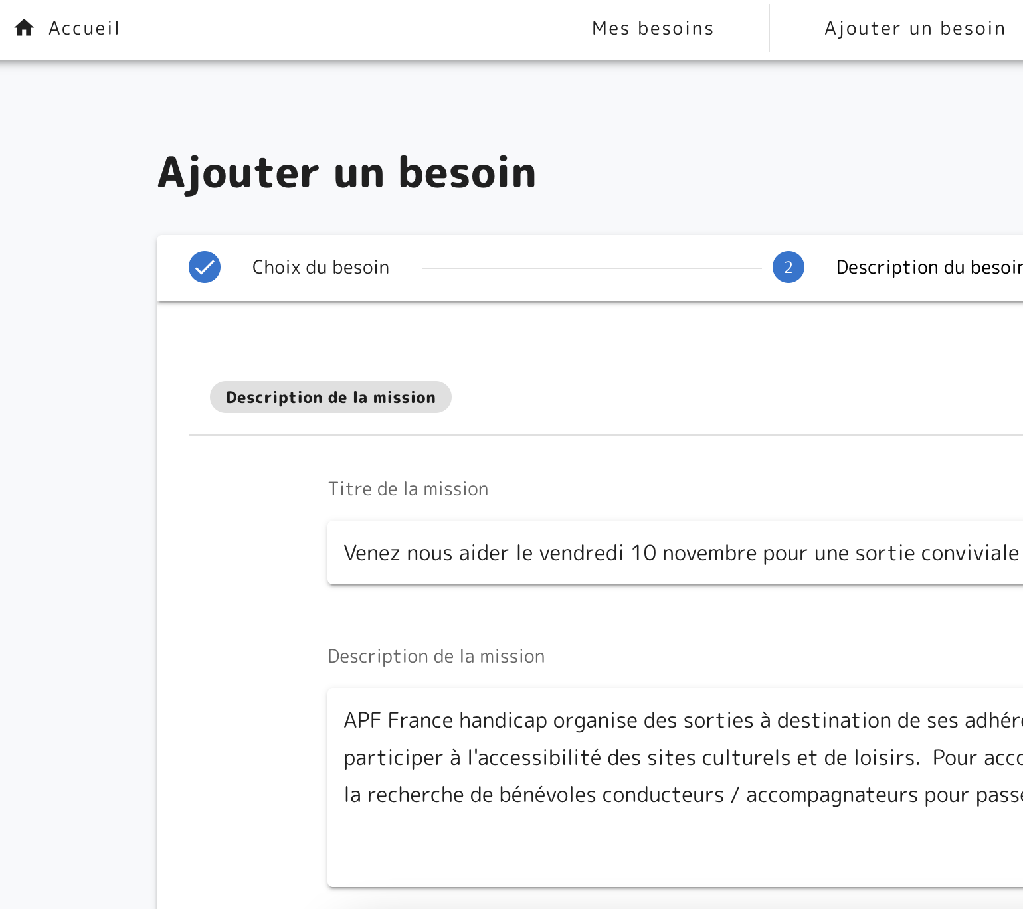Focus the Titre de la mission input
The width and height of the screenshot is (1023, 909).
point(675,552)
